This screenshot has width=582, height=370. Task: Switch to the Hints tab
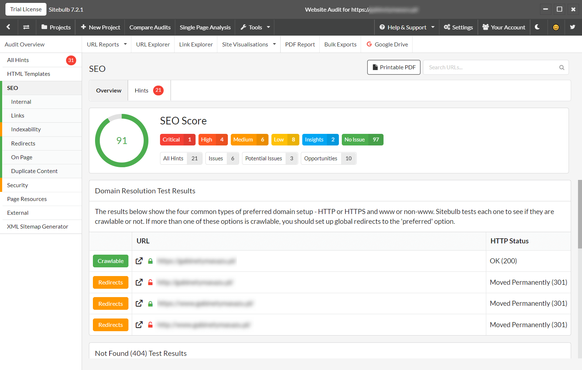149,90
